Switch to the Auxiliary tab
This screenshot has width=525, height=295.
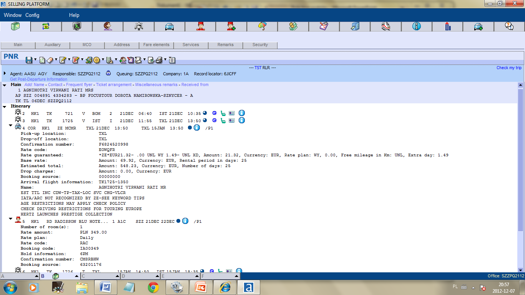coord(53,45)
